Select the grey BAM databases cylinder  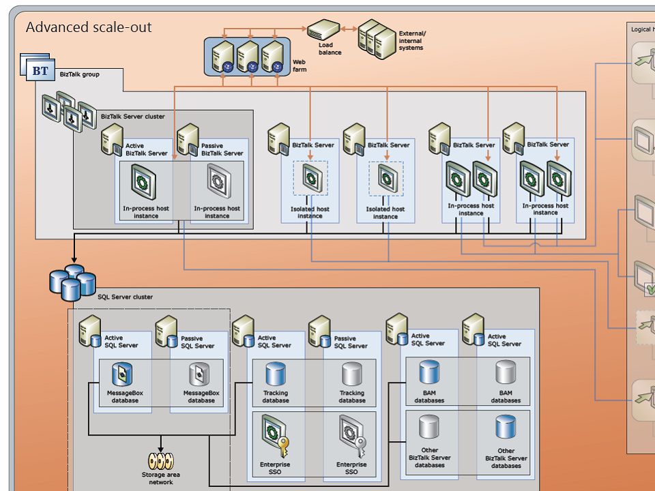(x=506, y=372)
